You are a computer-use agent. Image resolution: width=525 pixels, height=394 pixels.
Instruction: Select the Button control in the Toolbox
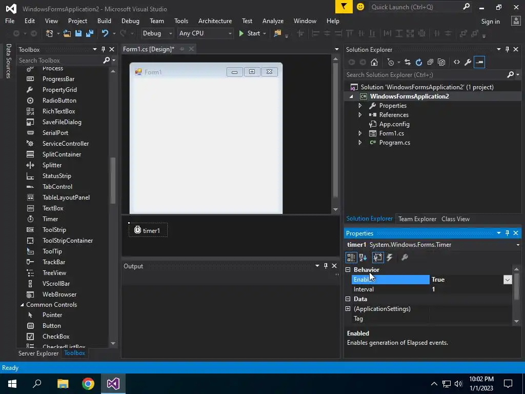(52, 326)
